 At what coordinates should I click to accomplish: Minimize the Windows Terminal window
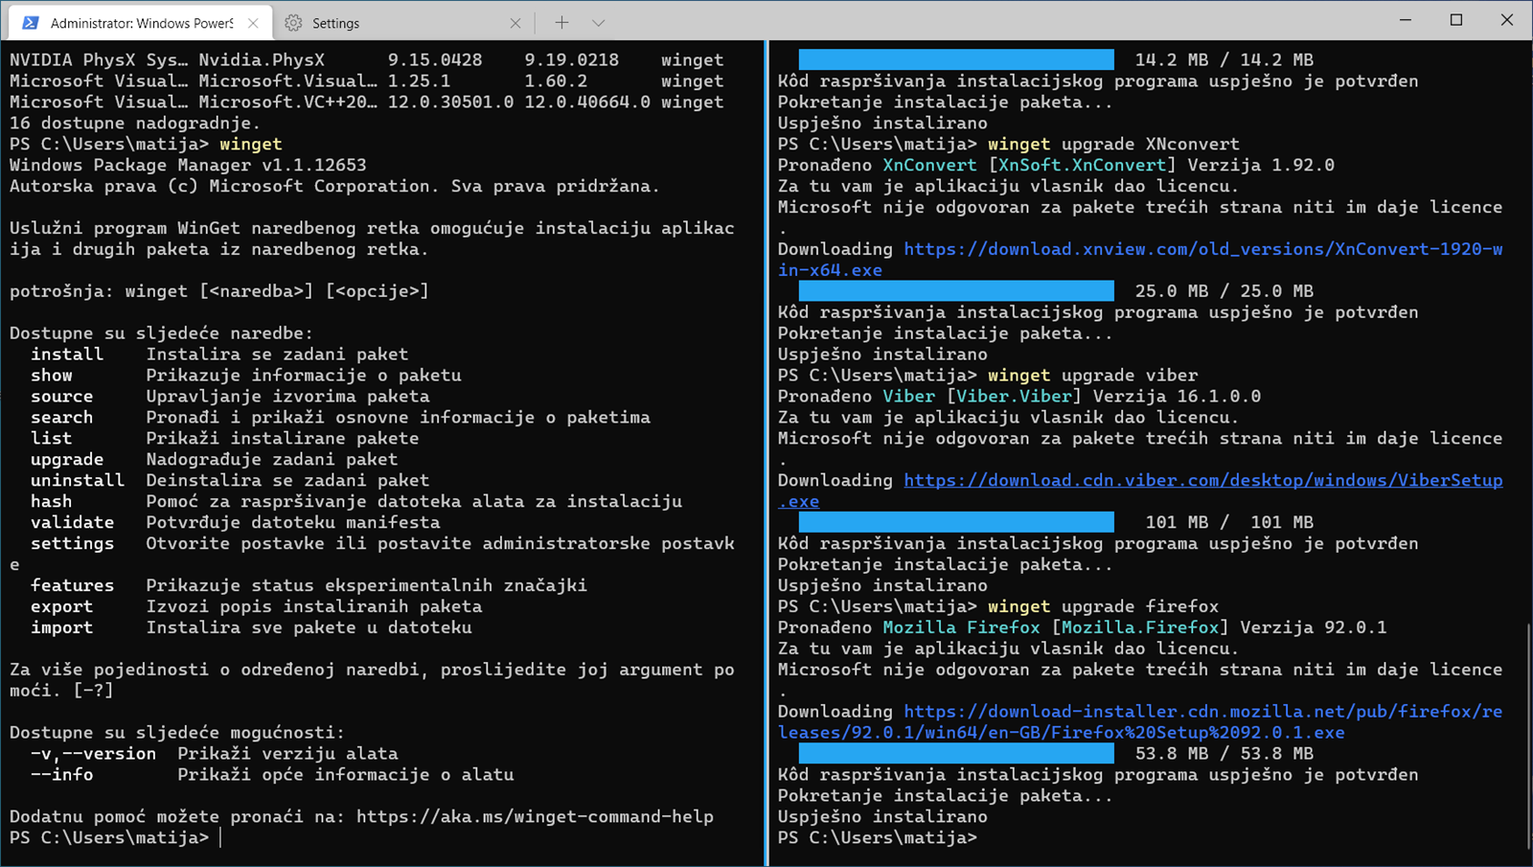pyautogui.click(x=1406, y=20)
